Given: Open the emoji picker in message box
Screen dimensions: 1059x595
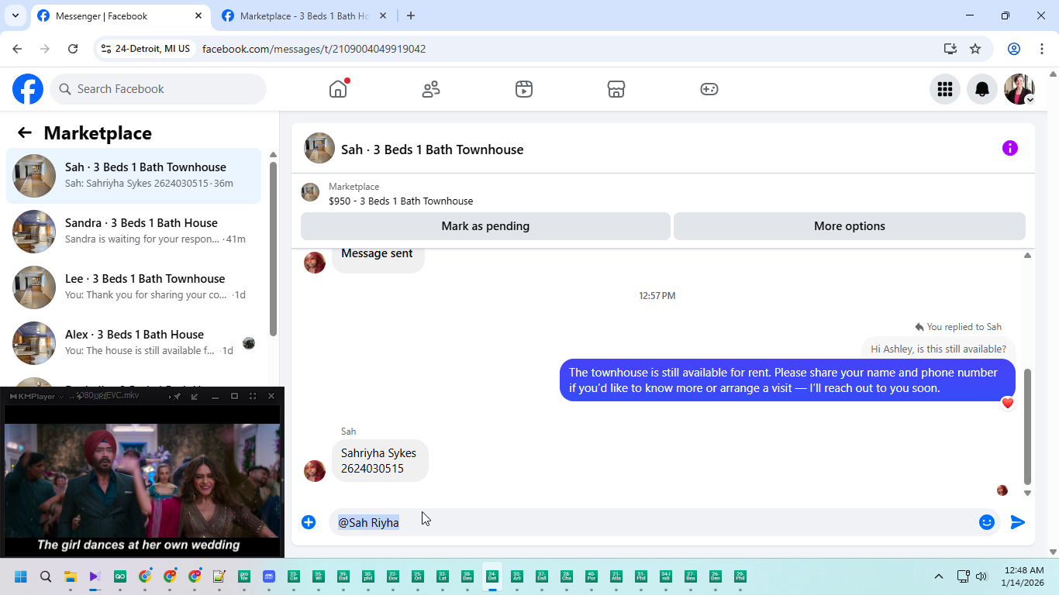Looking at the screenshot, I should (x=987, y=522).
